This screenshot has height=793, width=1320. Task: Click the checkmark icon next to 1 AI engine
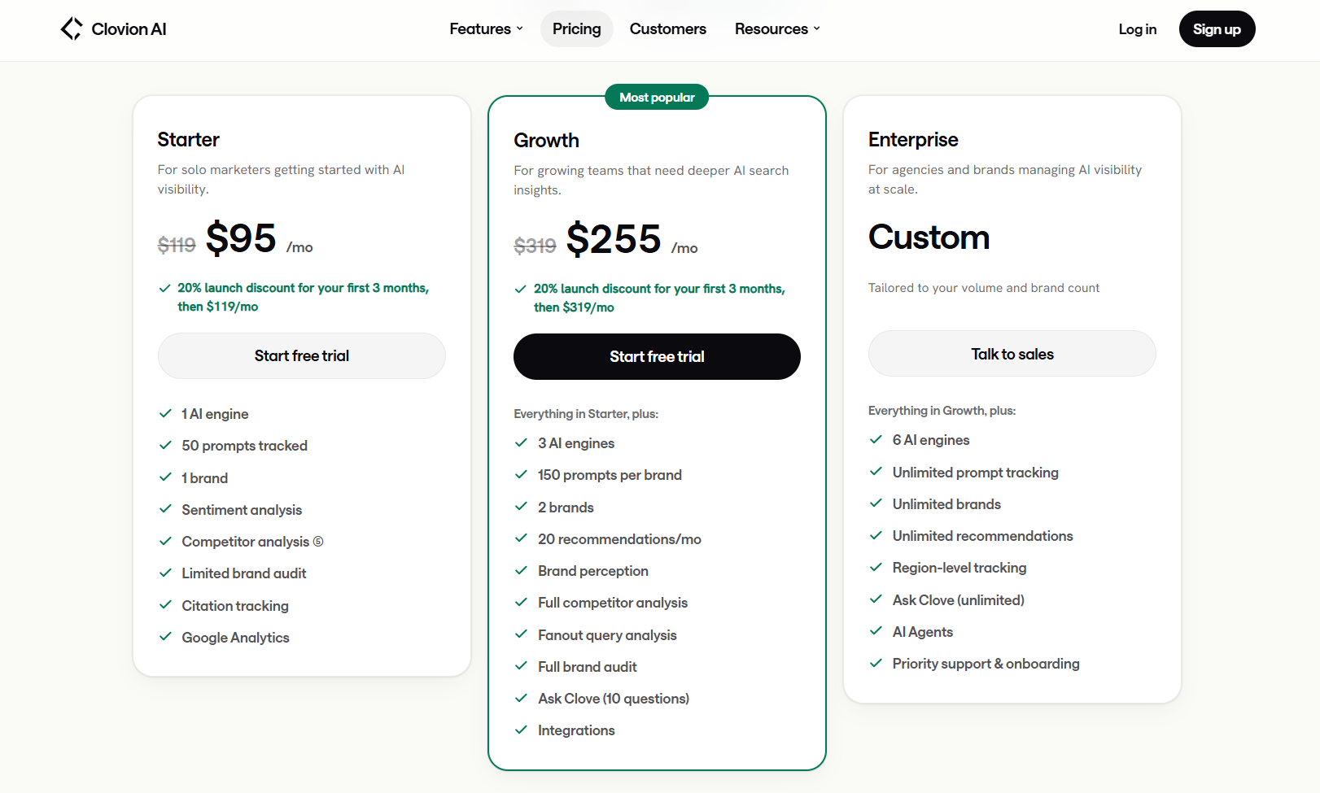pos(165,413)
